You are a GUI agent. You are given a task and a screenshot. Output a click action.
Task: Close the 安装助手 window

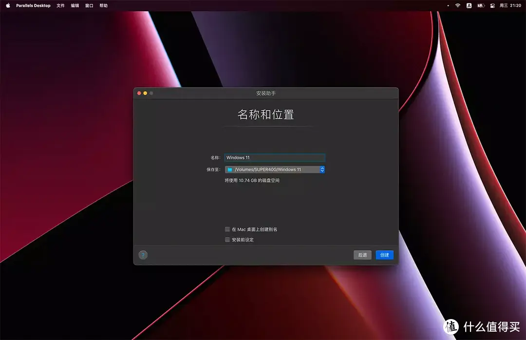click(x=139, y=93)
